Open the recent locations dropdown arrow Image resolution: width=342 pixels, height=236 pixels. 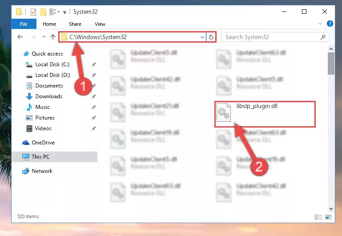coord(44,36)
